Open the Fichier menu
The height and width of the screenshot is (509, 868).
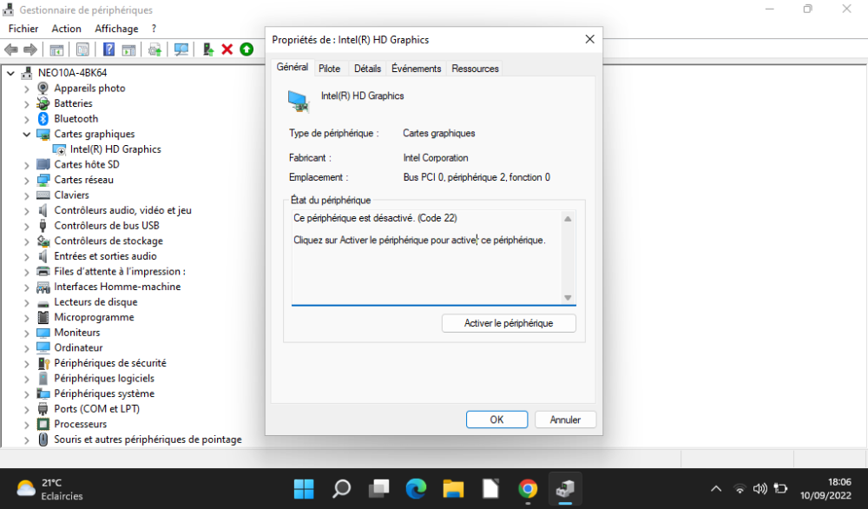click(x=23, y=29)
